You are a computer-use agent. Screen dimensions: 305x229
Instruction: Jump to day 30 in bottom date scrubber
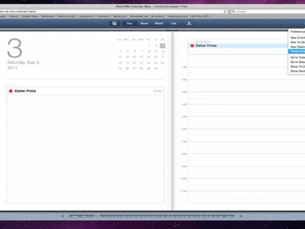click(220, 216)
